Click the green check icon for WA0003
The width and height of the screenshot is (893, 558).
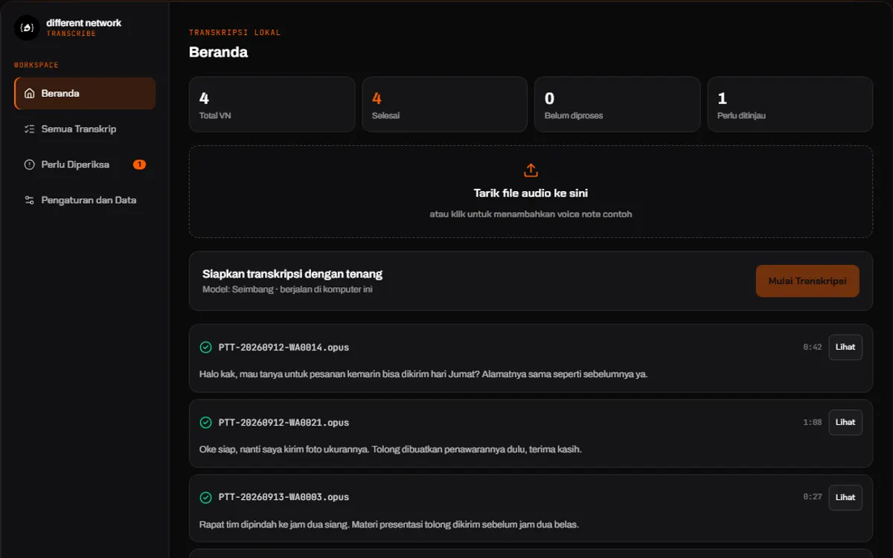tap(206, 497)
